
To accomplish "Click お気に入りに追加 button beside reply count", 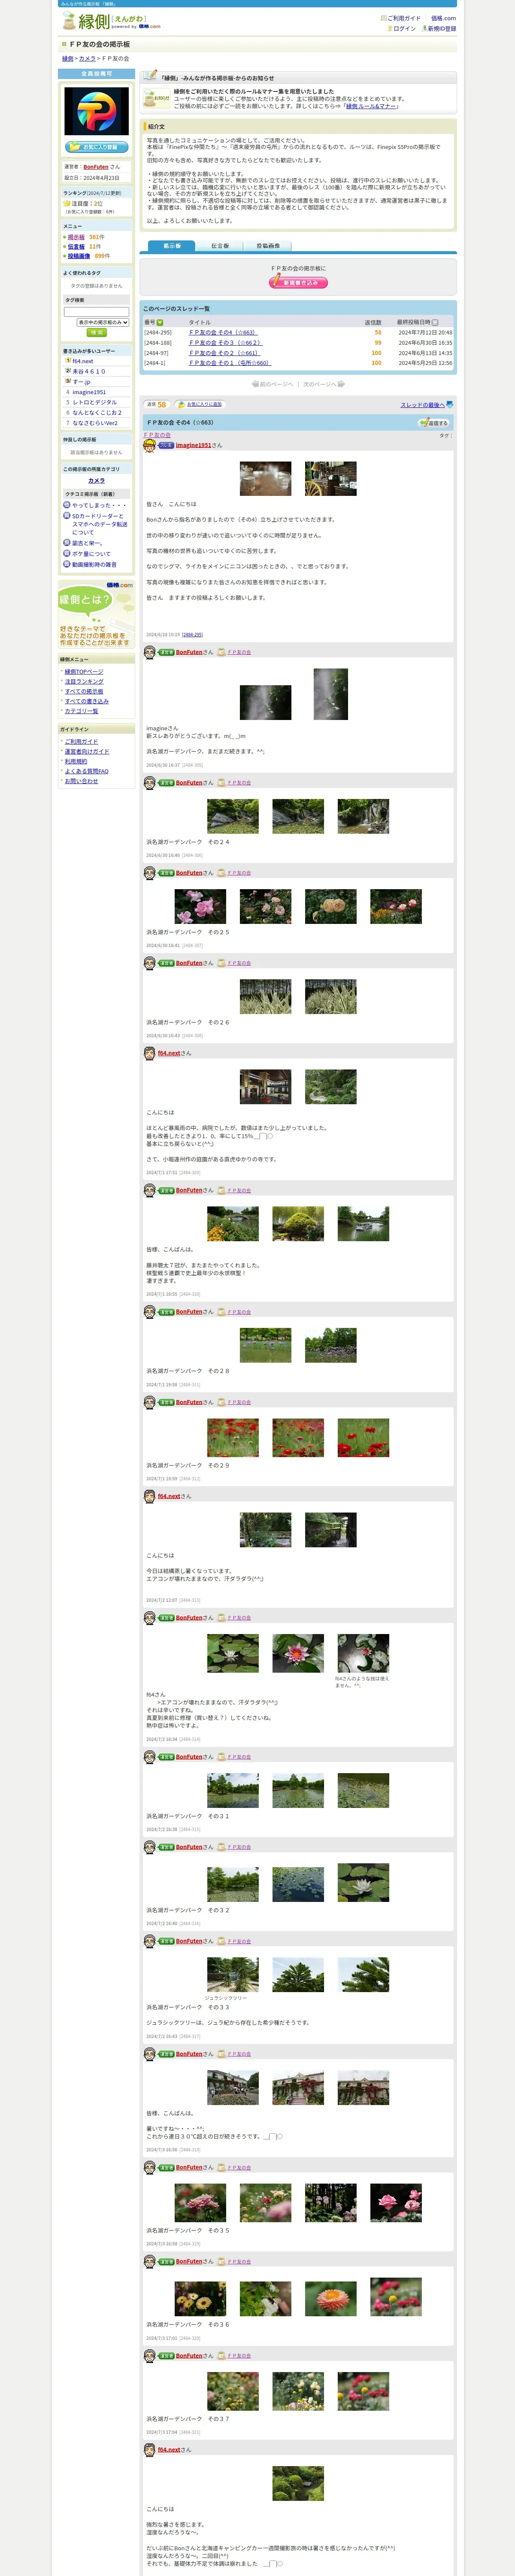I will [x=199, y=405].
